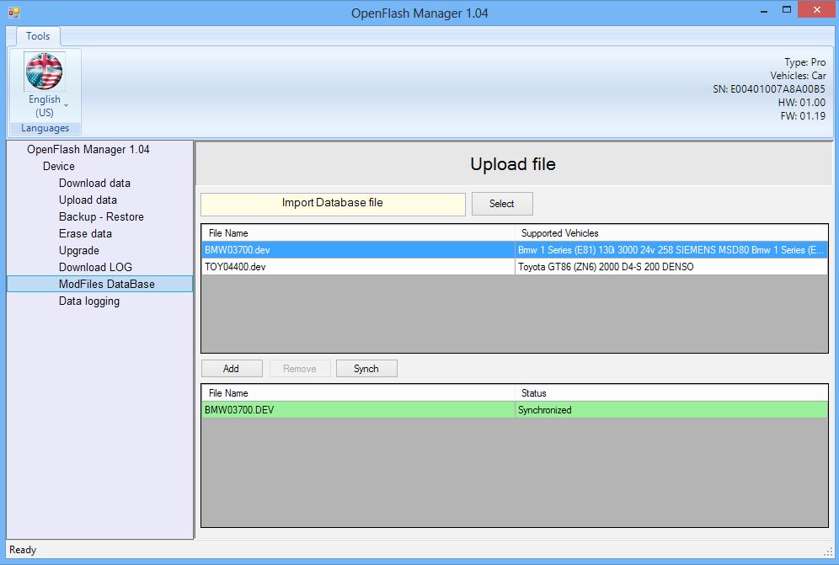
Task: Click the FW: 01.19 firmware text
Action: coord(803,115)
